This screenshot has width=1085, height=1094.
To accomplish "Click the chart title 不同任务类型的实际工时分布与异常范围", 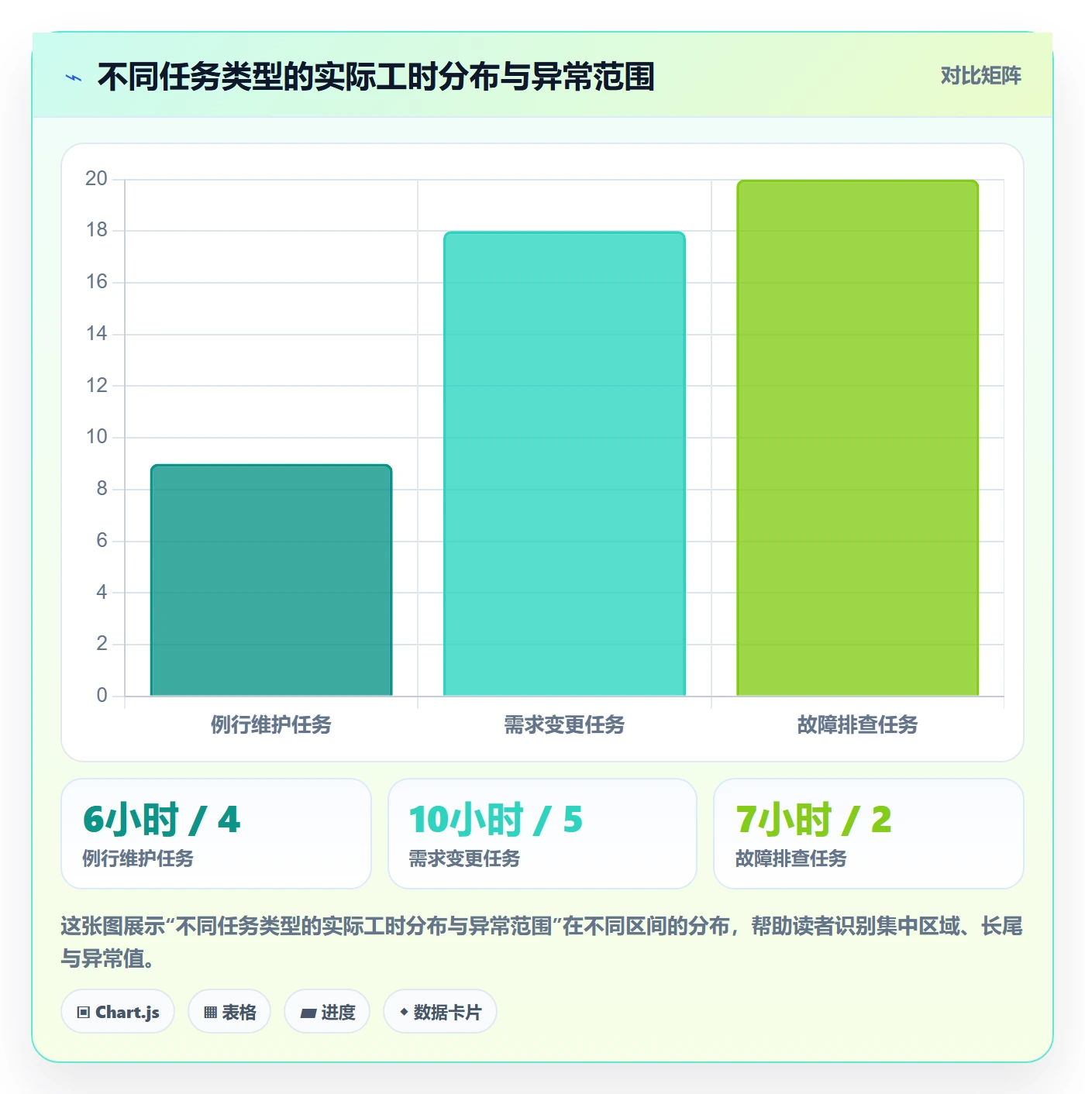I will (376, 77).
